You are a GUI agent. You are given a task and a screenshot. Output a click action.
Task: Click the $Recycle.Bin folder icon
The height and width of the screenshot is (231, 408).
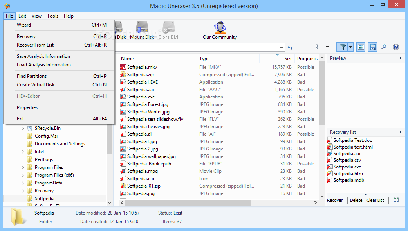coord(30,128)
